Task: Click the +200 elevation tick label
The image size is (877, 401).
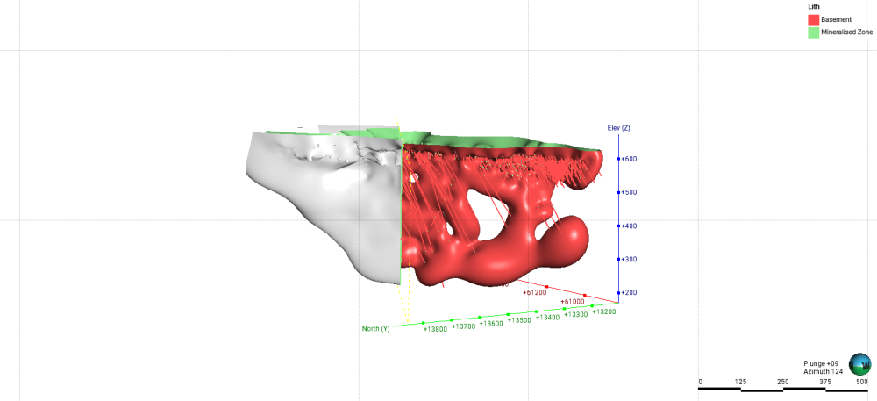Action: 629,292
